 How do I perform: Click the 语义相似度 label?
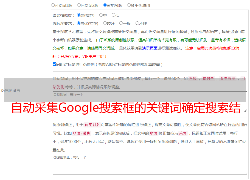pos(64,15)
